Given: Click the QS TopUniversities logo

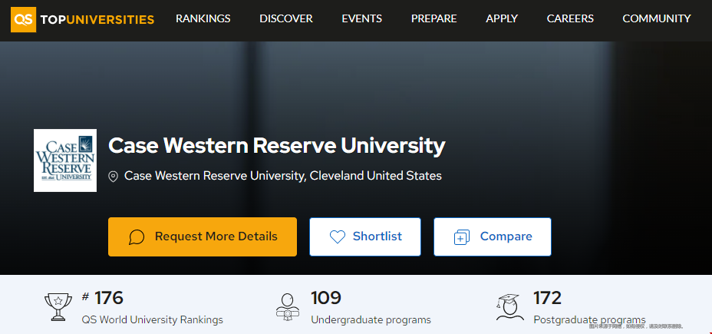Looking at the screenshot, I should [x=83, y=19].
